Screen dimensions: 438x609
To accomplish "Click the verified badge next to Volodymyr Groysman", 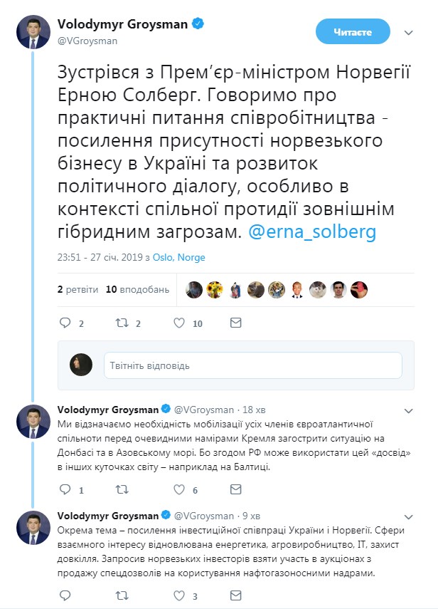I will (198, 22).
